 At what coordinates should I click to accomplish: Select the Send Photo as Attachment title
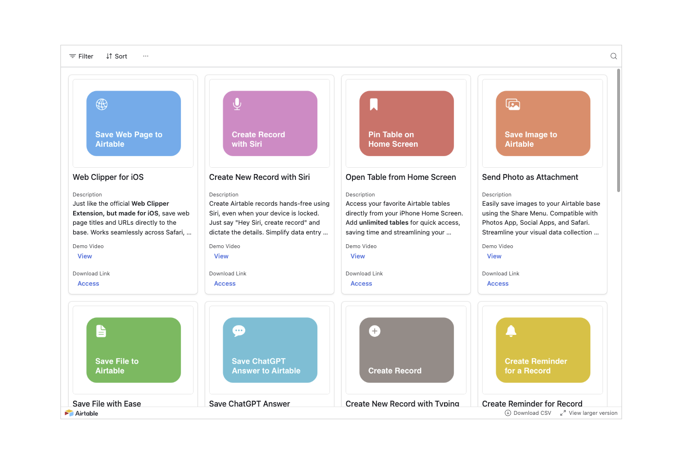click(530, 177)
